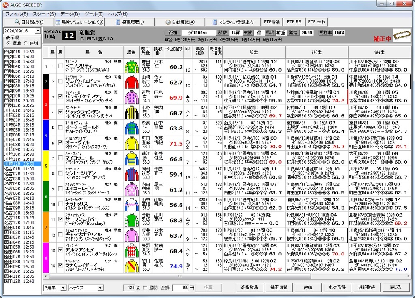Click the yellow gate color cell for frame 5
415x298 pixels.
click(46, 166)
